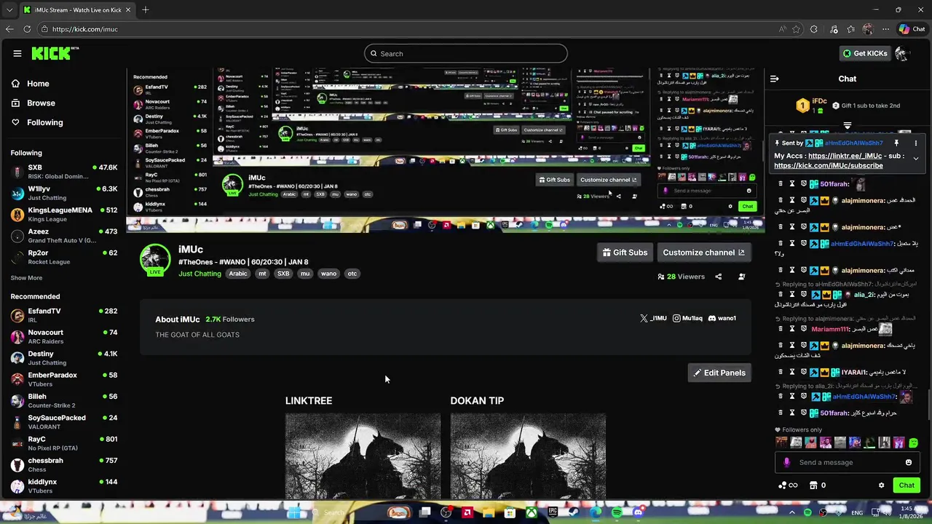The width and height of the screenshot is (932, 524).
Task: Open Discord from the taskbar
Action: 638,512
